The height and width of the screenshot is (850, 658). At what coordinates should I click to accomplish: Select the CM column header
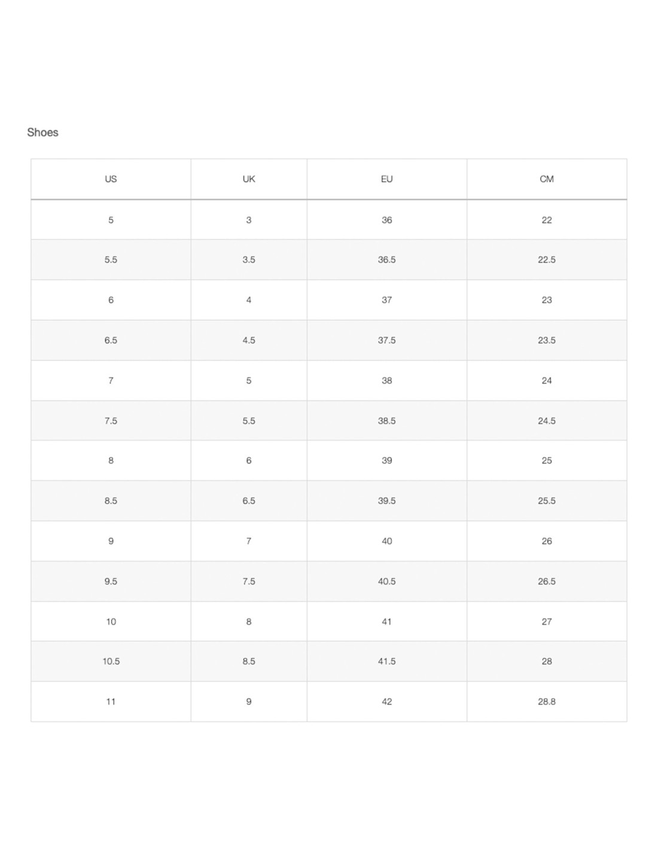tap(547, 179)
